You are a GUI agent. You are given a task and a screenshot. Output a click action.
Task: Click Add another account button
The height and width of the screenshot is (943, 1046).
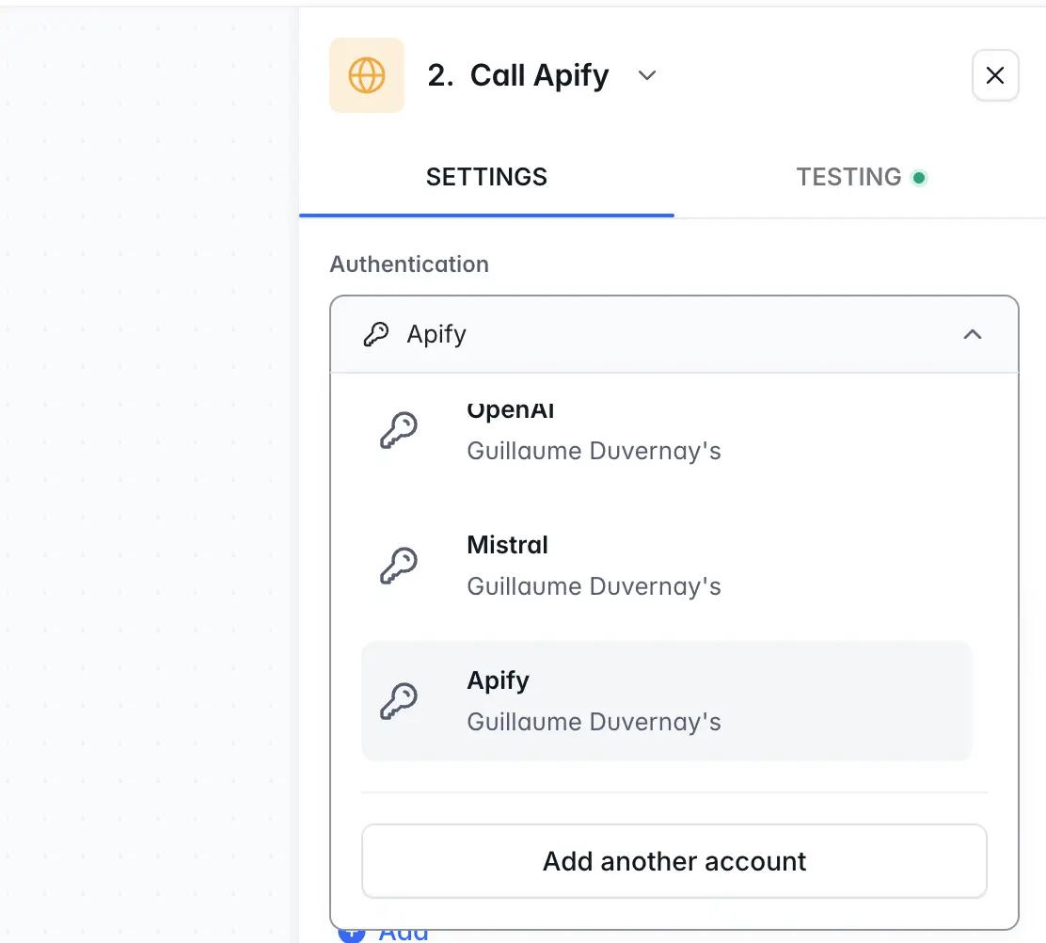pos(674,861)
